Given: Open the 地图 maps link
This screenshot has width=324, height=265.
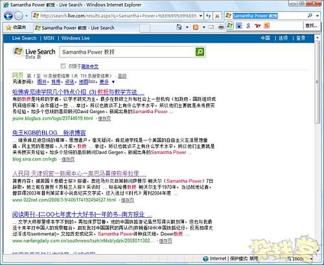Looking at the screenshot, I should click(x=84, y=81).
